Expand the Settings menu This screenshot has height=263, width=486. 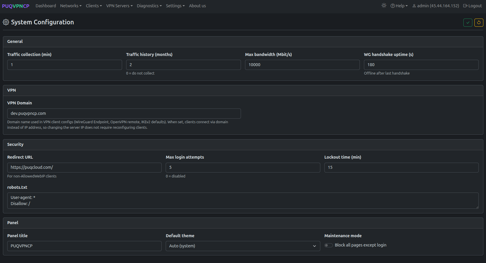[x=175, y=6]
